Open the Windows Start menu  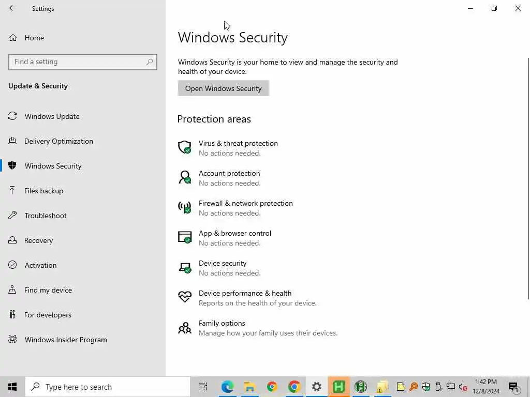[12, 387]
